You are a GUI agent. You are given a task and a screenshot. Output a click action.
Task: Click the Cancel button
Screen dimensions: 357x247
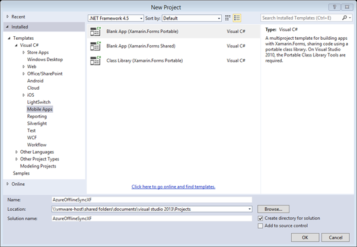336,237
